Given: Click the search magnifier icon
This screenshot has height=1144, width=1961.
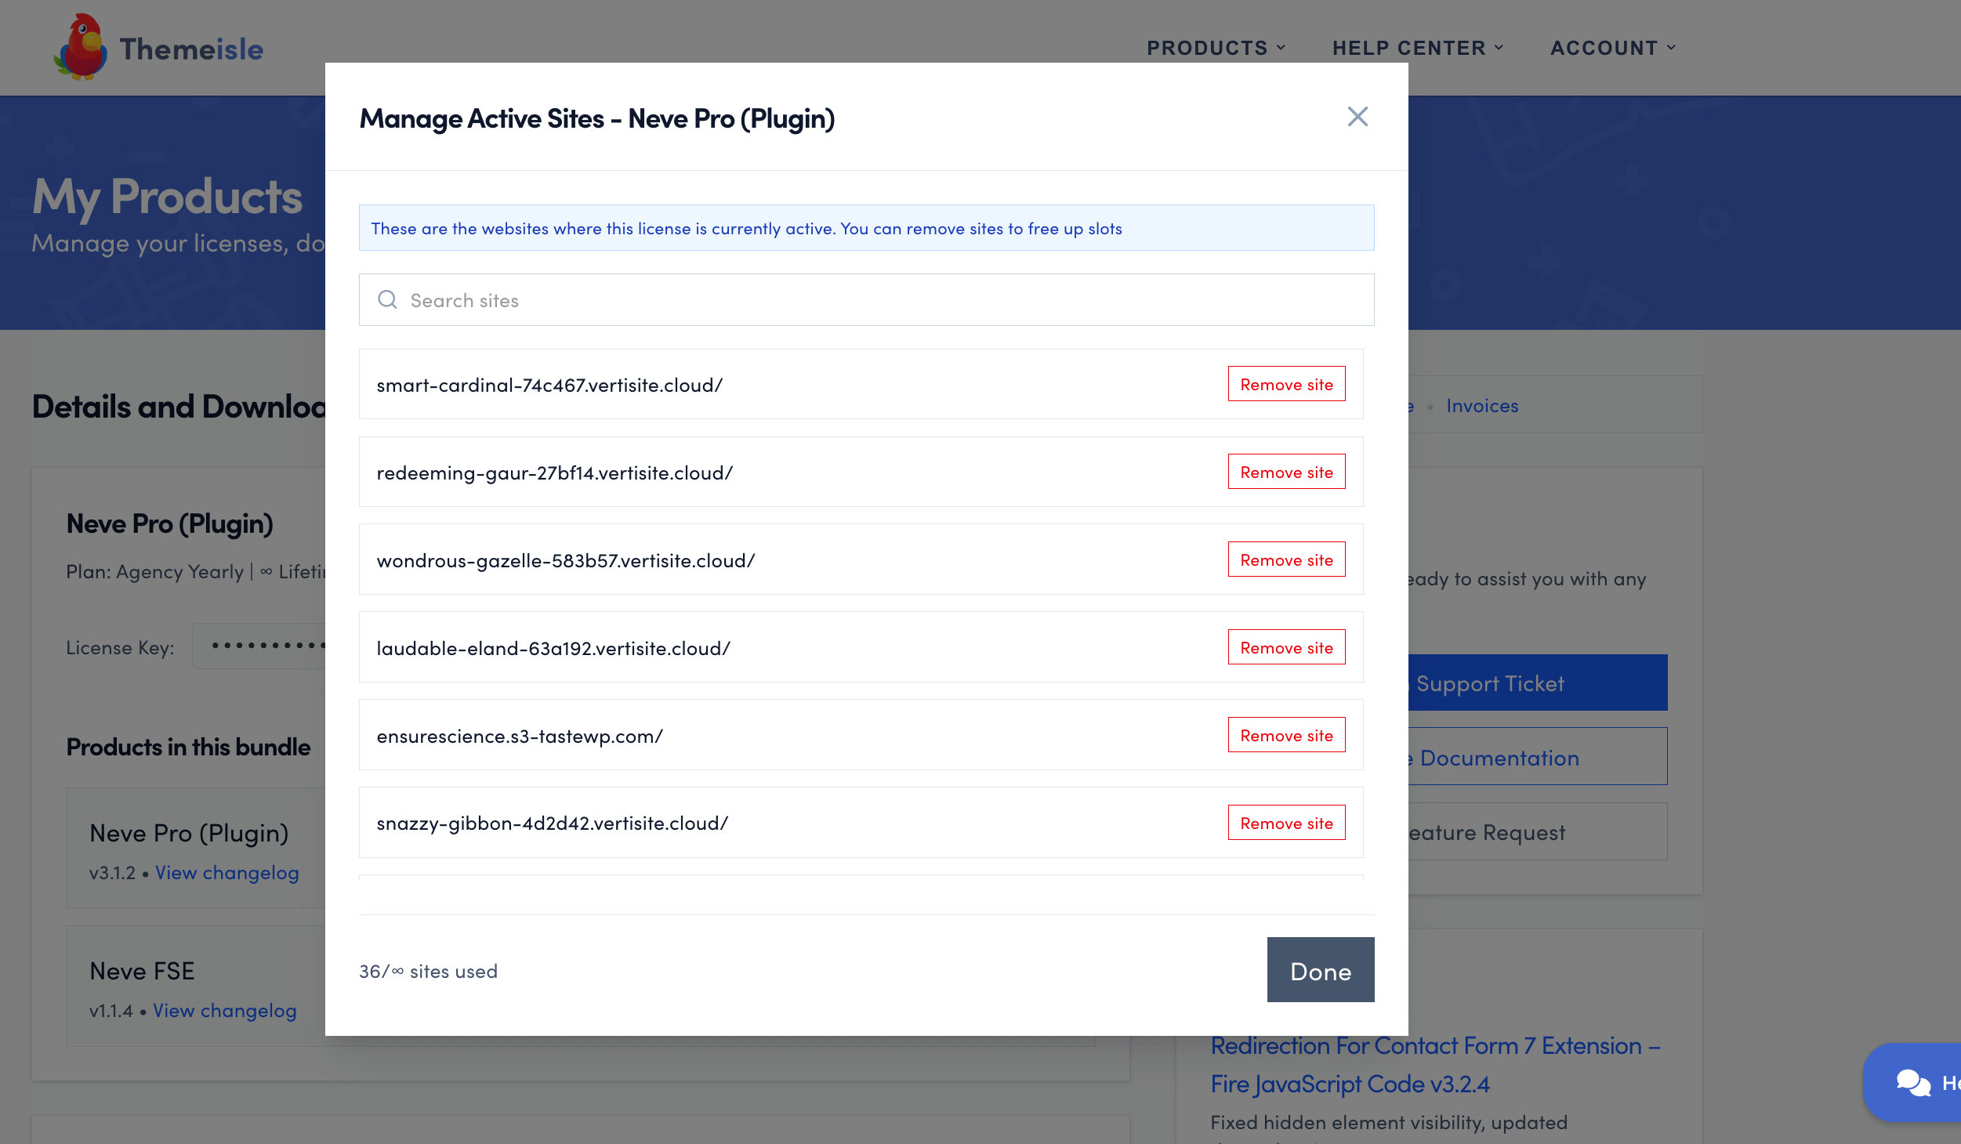Looking at the screenshot, I should [x=387, y=299].
